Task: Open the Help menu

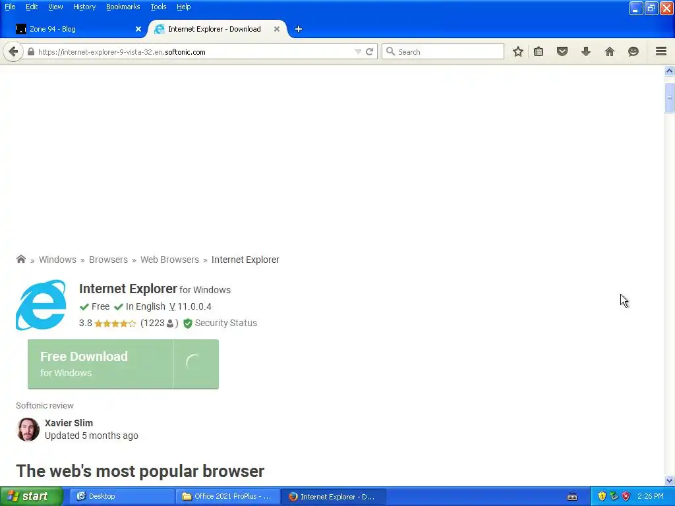Action: [184, 7]
